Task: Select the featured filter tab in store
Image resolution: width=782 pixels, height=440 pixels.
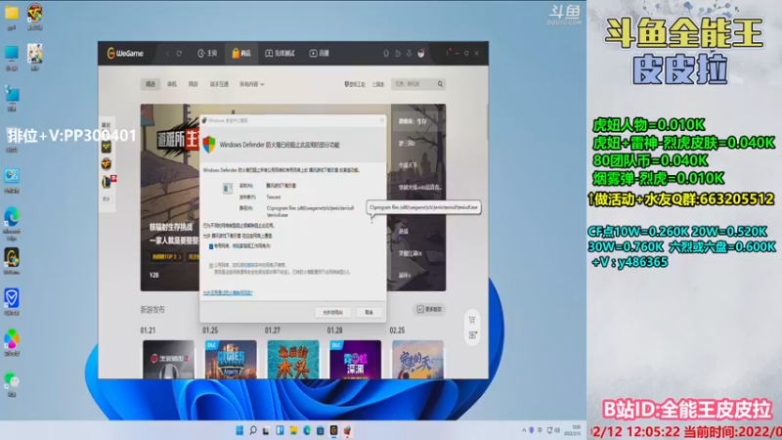Action: click(151, 84)
